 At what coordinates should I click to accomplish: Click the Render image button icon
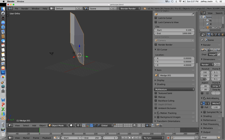pos(203,50)
